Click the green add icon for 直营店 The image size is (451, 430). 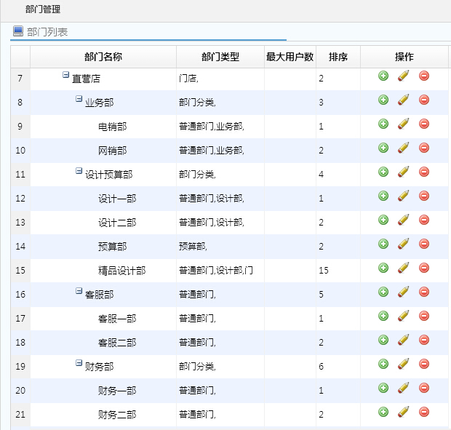point(383,76)
